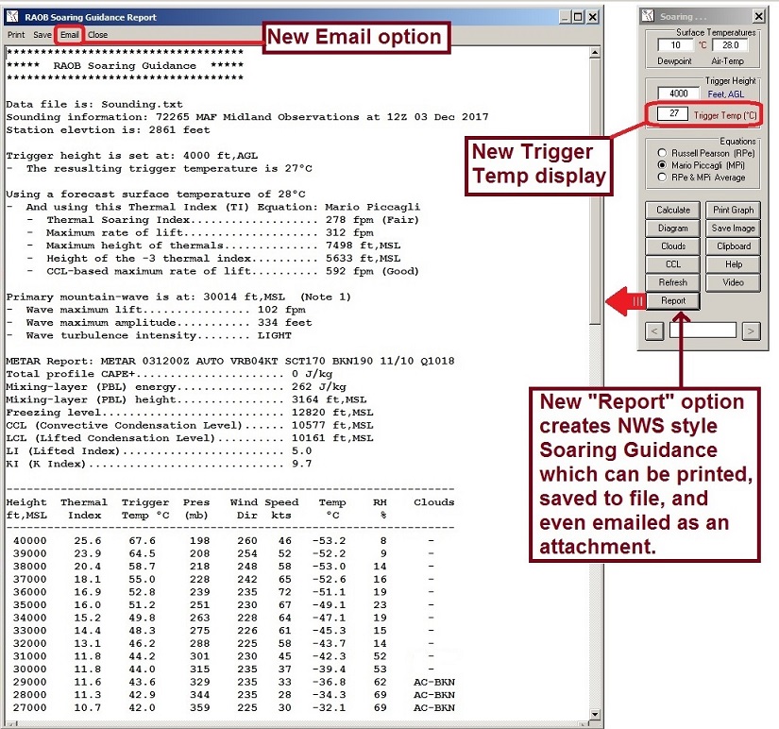The image size is (779, 729).
Task: Toggle the °C temperature unit label
Action: point(702,45)
